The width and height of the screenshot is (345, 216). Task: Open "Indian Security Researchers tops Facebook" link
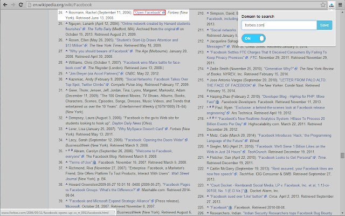coord(287,213)
